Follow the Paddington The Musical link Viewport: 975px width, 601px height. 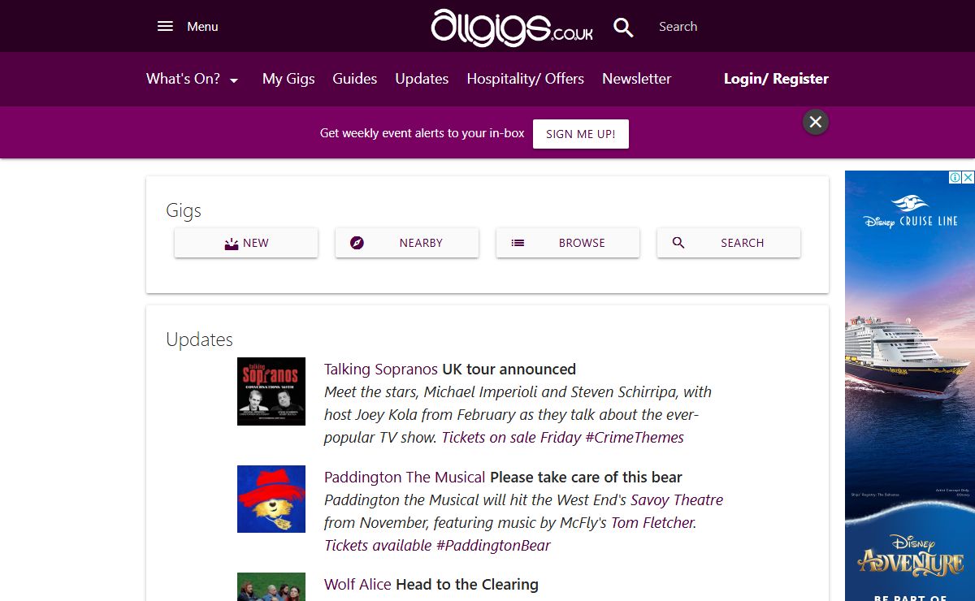[x=405, y=478]
